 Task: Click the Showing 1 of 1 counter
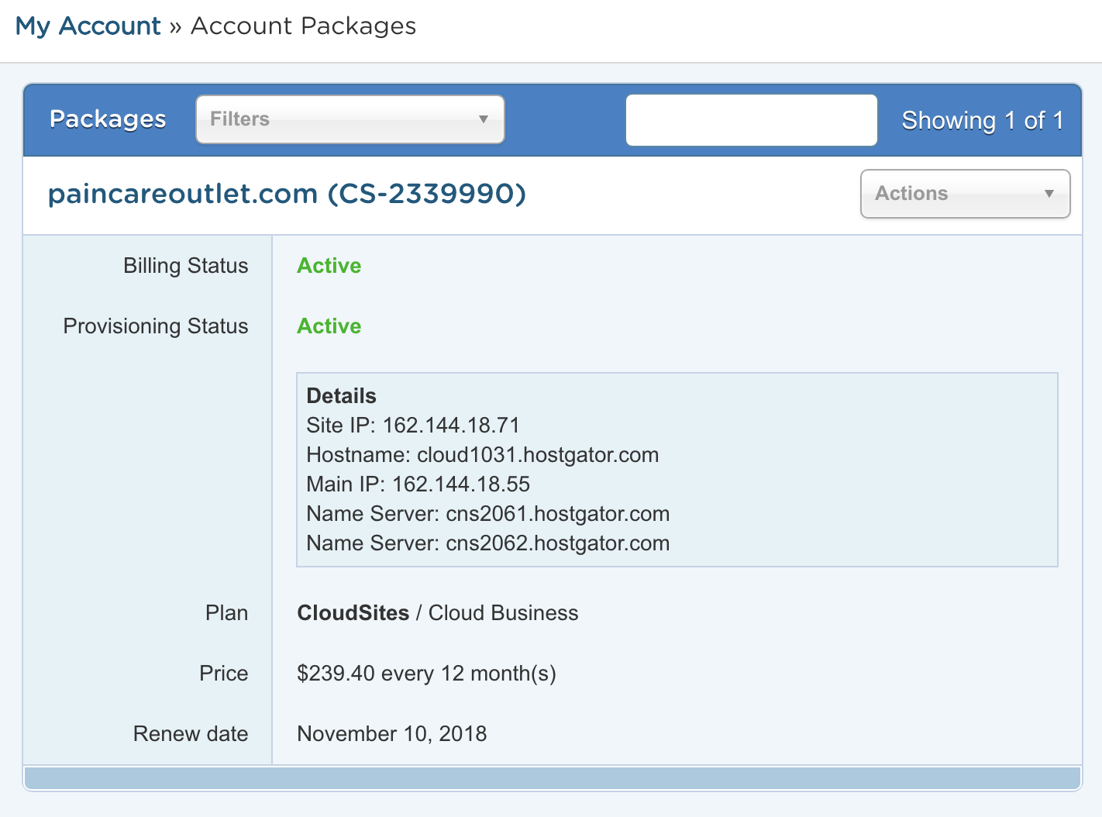(982, 121)
